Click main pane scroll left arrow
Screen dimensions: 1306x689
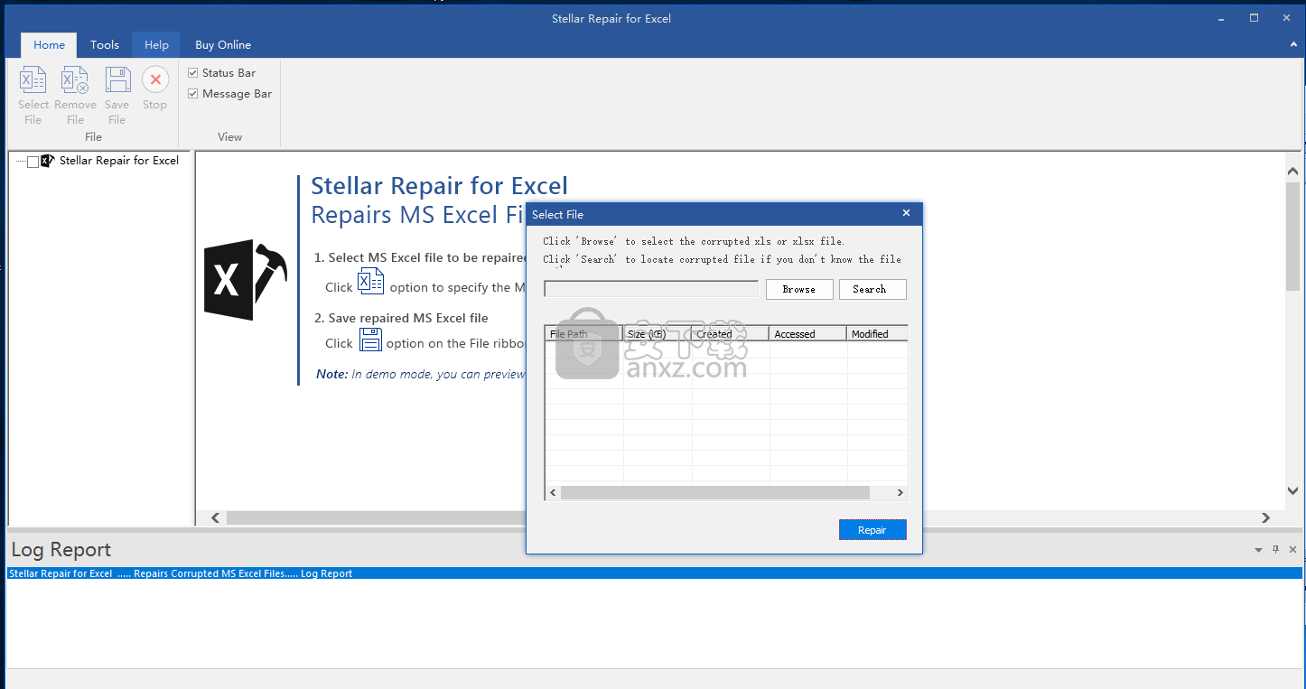(216, 517)
